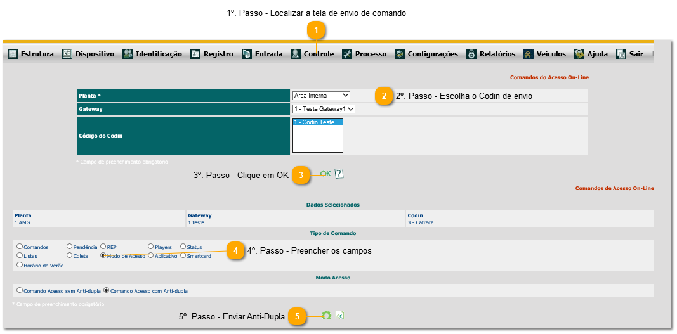677x334 pixels.
Task: Choose Comando Acesso sem Anti-dupla option
Action: 20,290
